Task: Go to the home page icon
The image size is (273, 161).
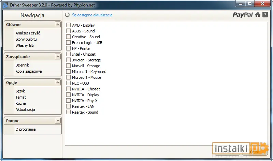Action: [258, 15]
